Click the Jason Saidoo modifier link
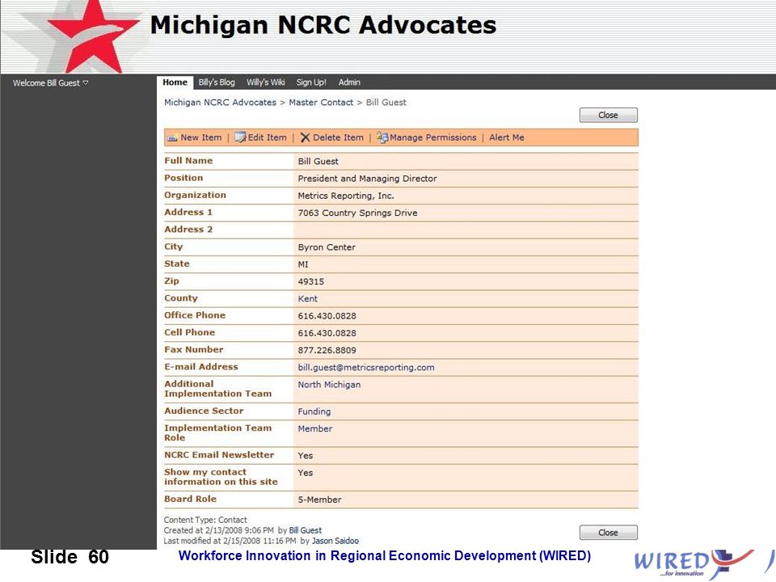Image resolution: width=776 pixels, height=582 pixels. coord(335,541)
